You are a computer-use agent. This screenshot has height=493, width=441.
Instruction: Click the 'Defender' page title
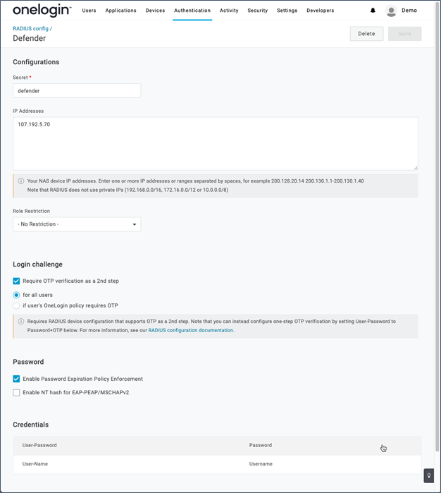coord(29,38)
